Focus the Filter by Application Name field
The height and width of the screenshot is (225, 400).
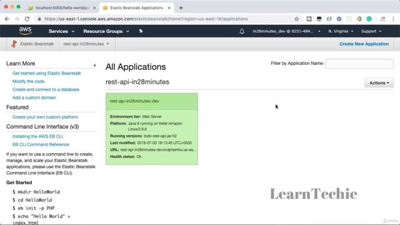click(359, 64)
